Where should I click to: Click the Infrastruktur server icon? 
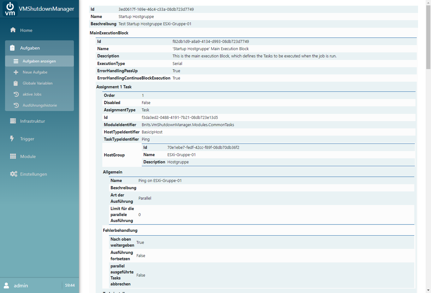point(13,121)
